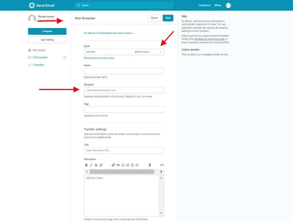Click the description toolbar horizontal scrollbar
Image resolution: width=293 pixels, height=222 pixels.
(122, 172)
